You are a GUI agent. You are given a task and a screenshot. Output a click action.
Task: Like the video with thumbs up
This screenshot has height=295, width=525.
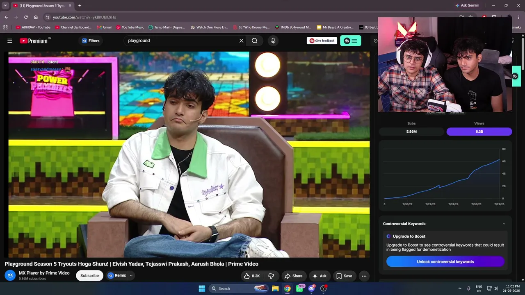click(252, 276)
